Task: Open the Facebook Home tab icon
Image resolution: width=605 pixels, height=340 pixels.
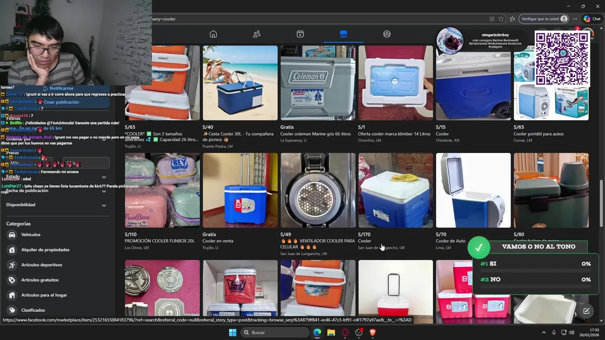Action: click(213, 34)
